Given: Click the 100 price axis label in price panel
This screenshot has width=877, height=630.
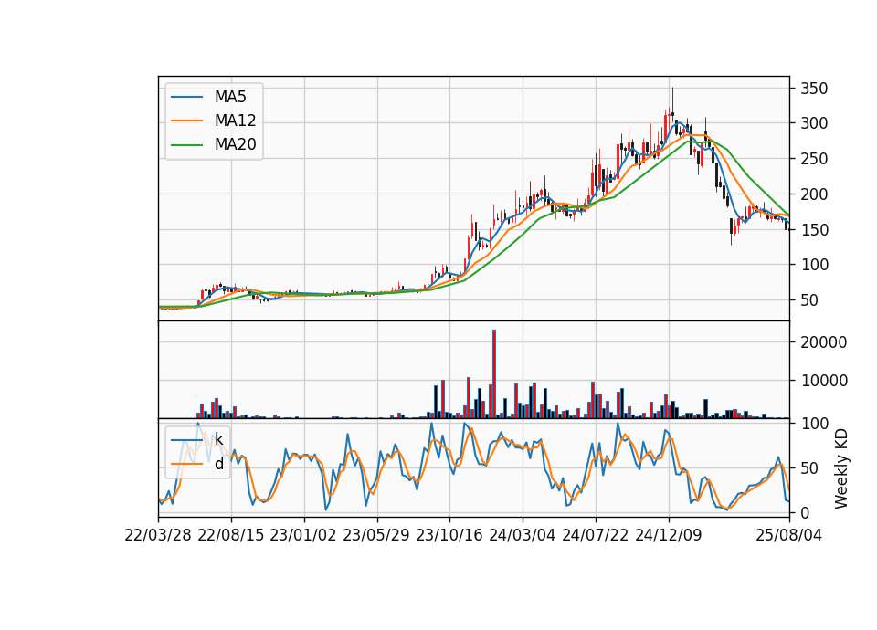Looking at the screenshot, I should click(814, 265).
